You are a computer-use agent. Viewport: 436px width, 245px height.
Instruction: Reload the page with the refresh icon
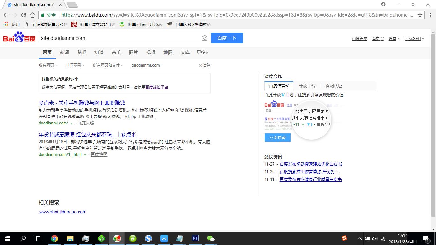point(24,15)
